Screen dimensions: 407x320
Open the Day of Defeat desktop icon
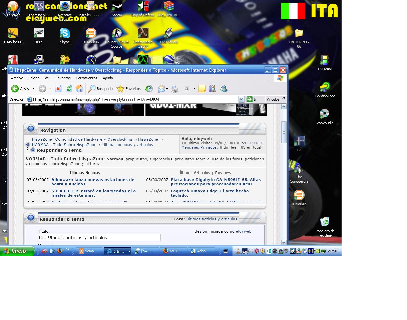point(143,9)
